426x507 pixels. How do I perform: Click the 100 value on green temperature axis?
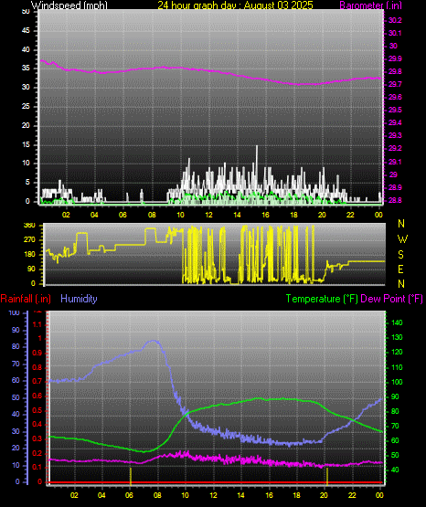pyautogui.click(x=397, y=382)
